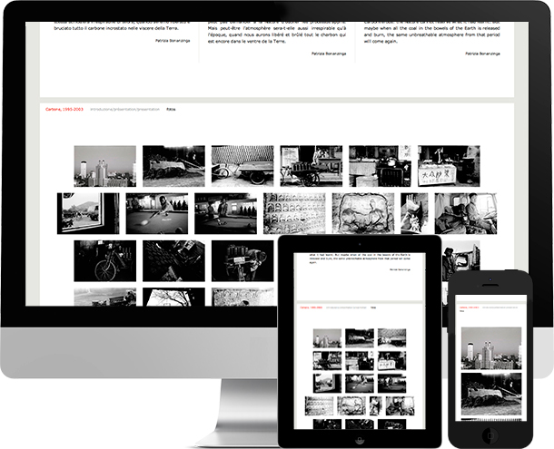Open desktop thumbnail of second pool table scene
This screenshot has height=449, width=554.
click(225, 213)
